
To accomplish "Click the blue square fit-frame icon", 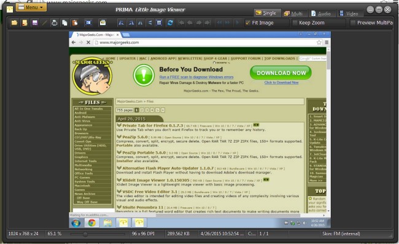I will 159,23.
